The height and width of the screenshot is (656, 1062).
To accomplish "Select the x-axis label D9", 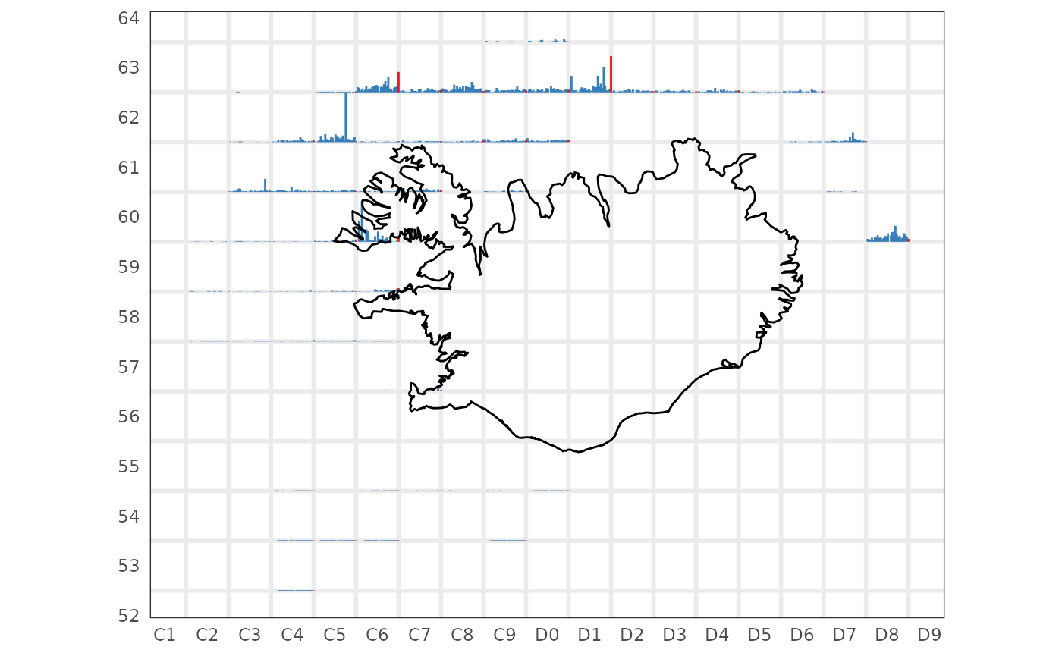I will (x=929, y=634).
